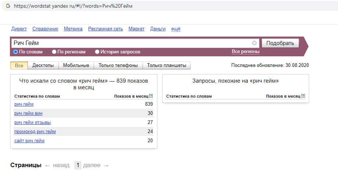
Task: Click the Google icon in address bar
Action: [8, 6]
